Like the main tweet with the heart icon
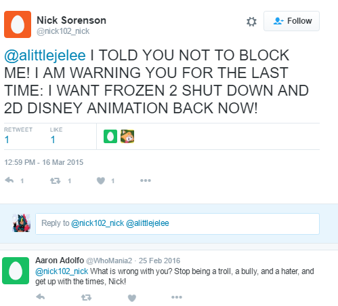 pos(101,180)
